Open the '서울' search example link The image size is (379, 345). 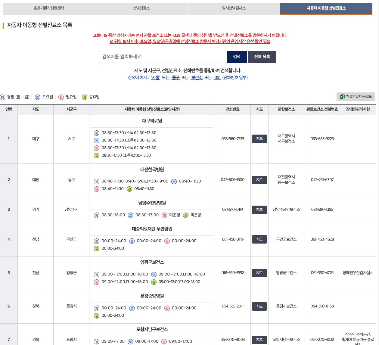[x=155, y=77]
